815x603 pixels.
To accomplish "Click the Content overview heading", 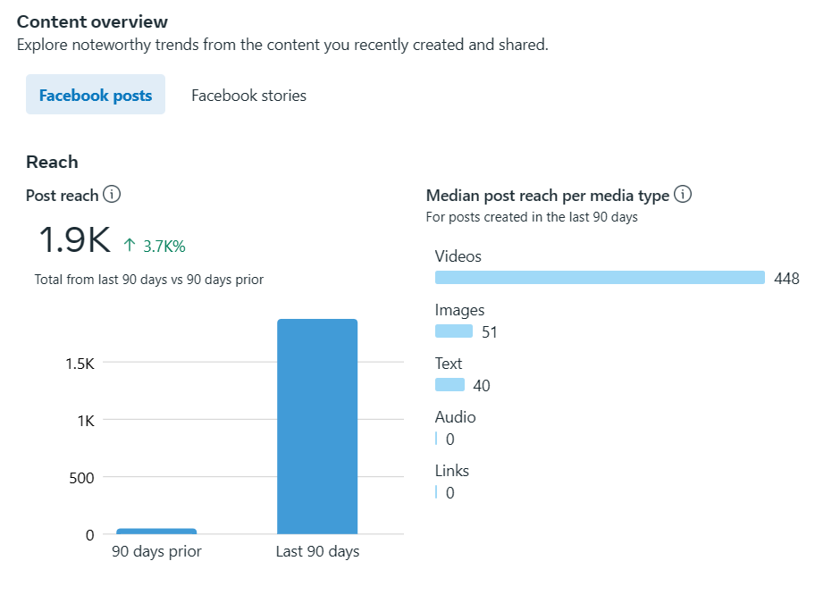I will point(92,21).
